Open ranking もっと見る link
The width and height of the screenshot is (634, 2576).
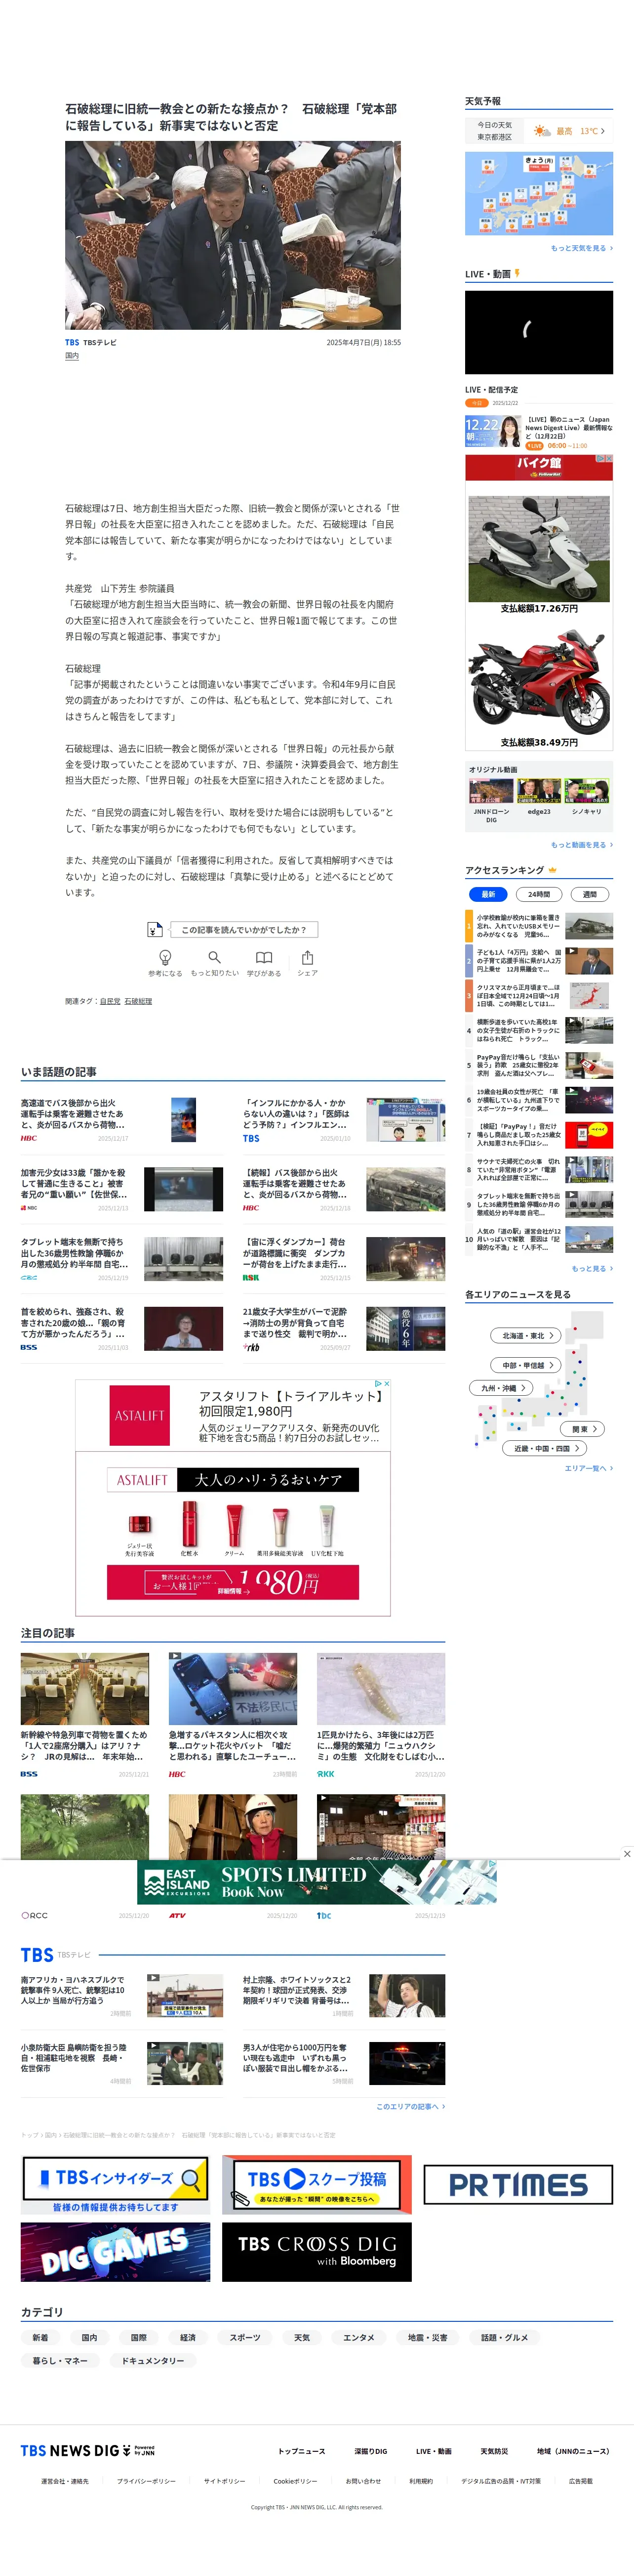(592, 1268)
